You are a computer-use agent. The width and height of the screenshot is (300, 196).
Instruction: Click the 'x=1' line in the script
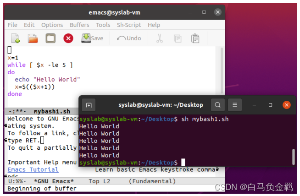coord(13,58)
